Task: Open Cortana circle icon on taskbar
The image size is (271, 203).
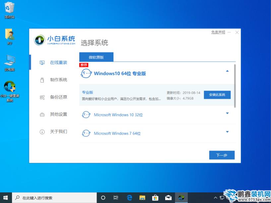Action: click(103, 198)
